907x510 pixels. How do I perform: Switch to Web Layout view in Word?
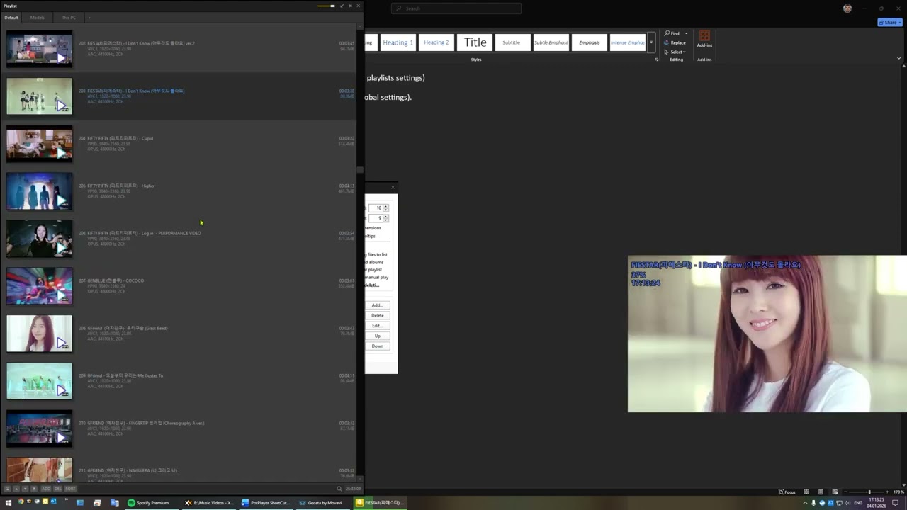(x=835, y=492)
